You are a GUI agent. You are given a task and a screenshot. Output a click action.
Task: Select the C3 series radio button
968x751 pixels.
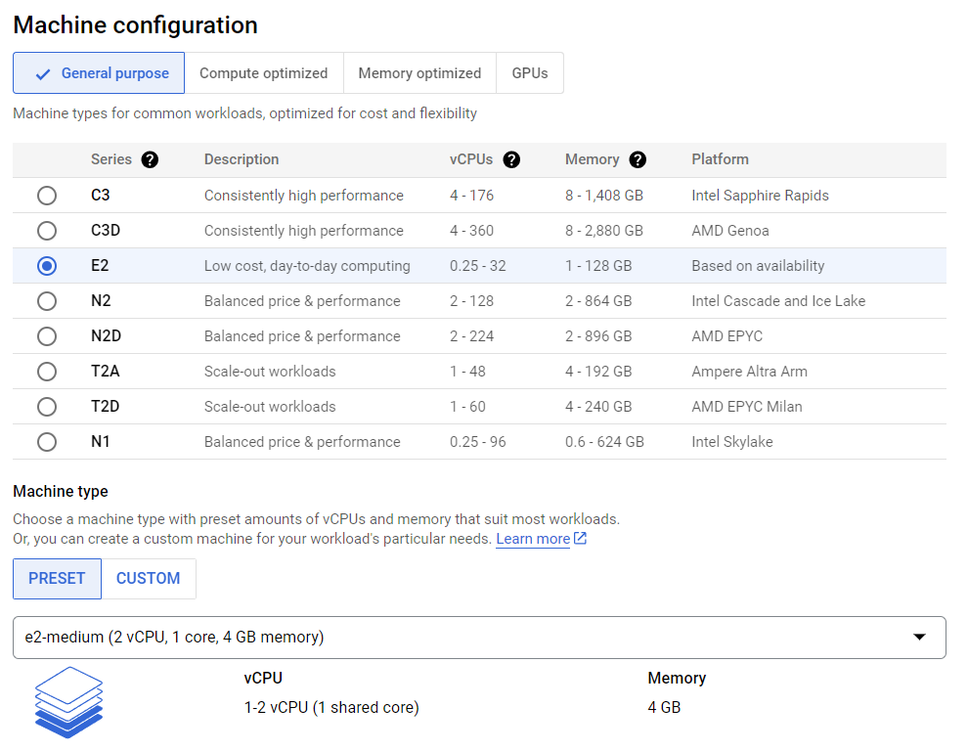47,196
